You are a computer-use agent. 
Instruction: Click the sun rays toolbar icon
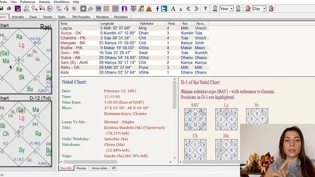tap(91, 9)
